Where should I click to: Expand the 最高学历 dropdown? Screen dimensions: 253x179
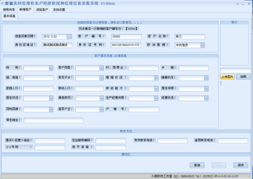(101, 98)
